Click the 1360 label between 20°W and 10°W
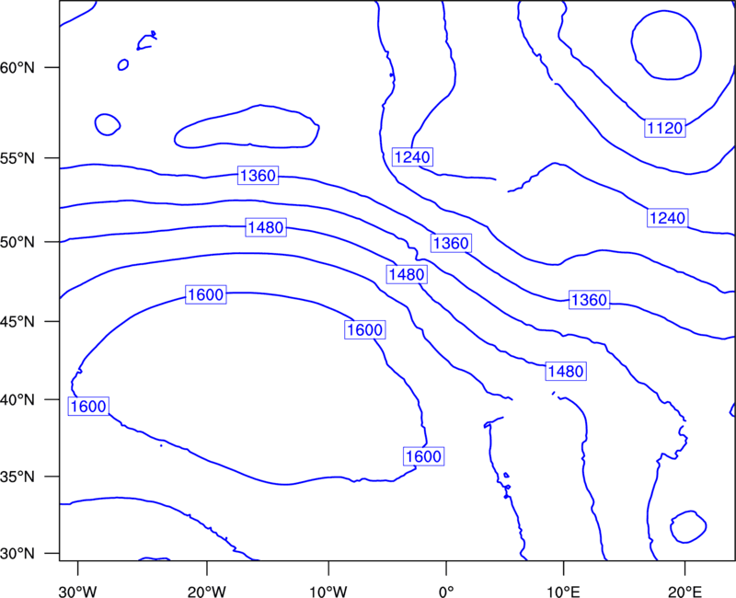The width and height of the screenshot is (736, 598). (x=259, y=176)
